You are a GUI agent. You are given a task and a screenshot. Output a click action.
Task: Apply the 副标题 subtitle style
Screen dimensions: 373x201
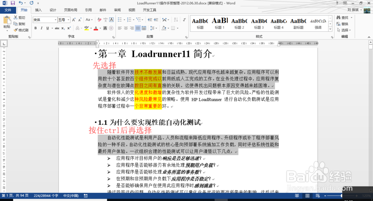coord(298,23)
